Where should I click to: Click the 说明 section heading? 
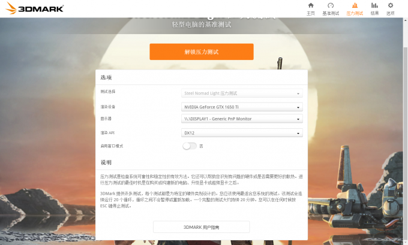pyautogui.click(x=106, y=162)
